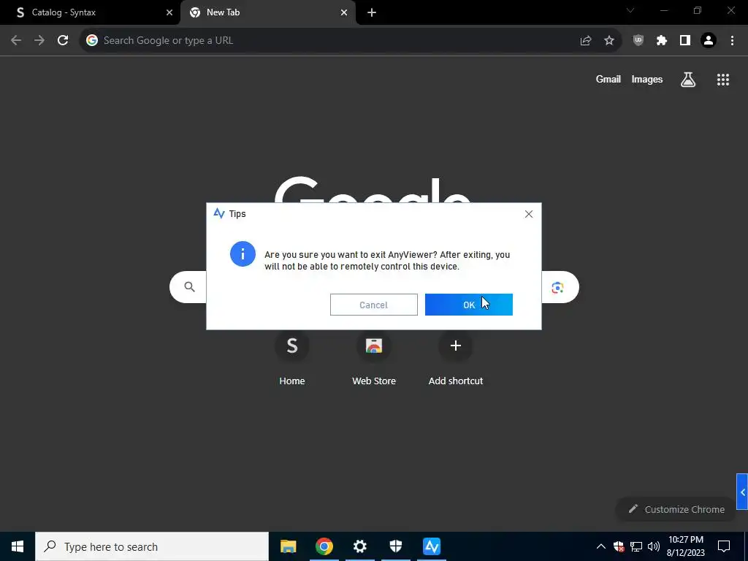Screen dimensions: 748x561
Task: Close the Tips dialog with X
Action: (529, 214)
